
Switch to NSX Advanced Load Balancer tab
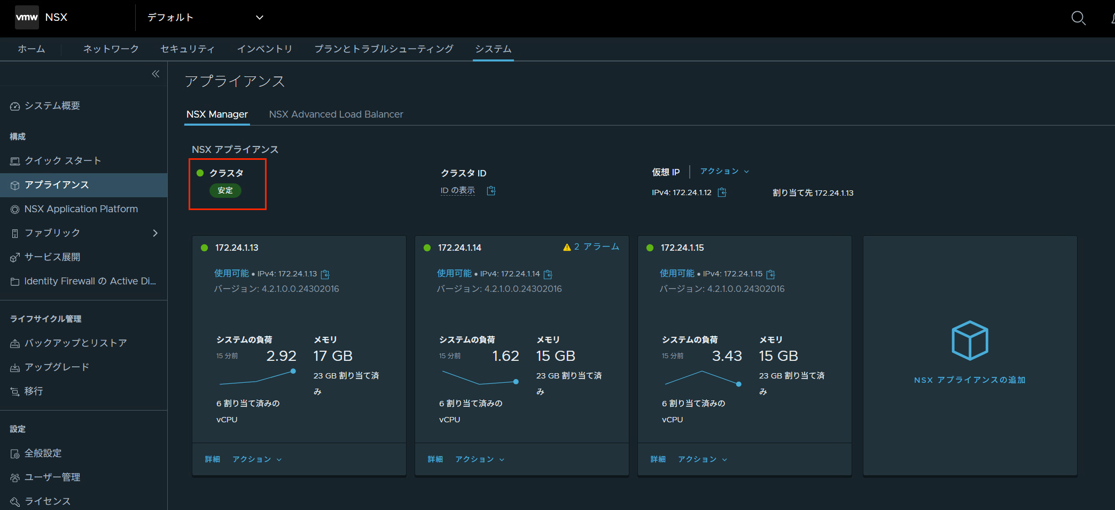tap(336, 114)
